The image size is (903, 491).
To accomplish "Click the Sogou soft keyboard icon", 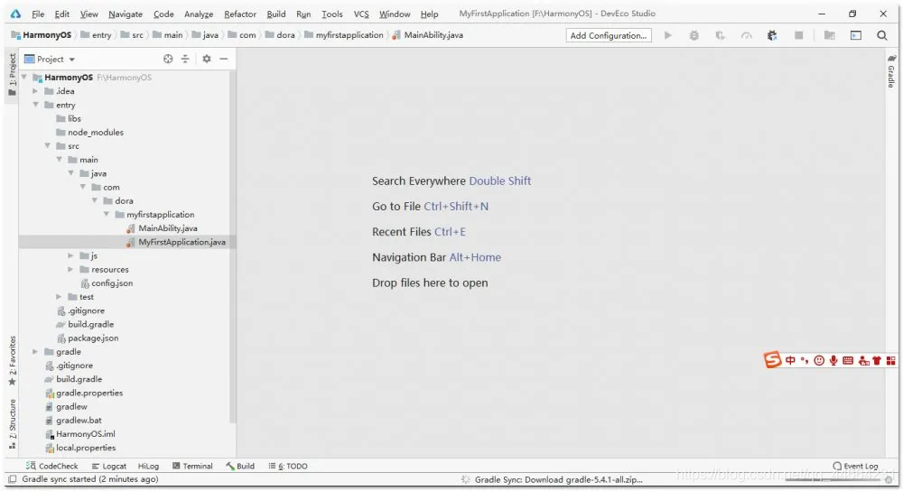I will pyautogui.click(x=848, y=360).
